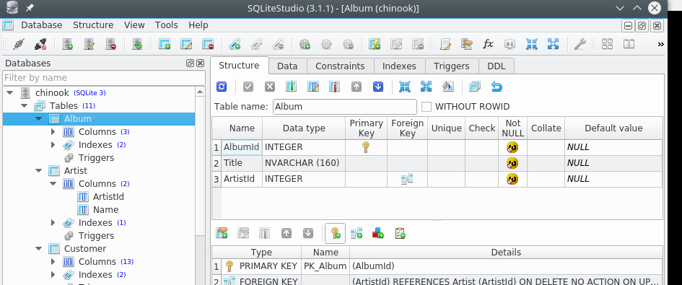Open the Database menu
Screen dimensions: 682x285
pos(42,25)
